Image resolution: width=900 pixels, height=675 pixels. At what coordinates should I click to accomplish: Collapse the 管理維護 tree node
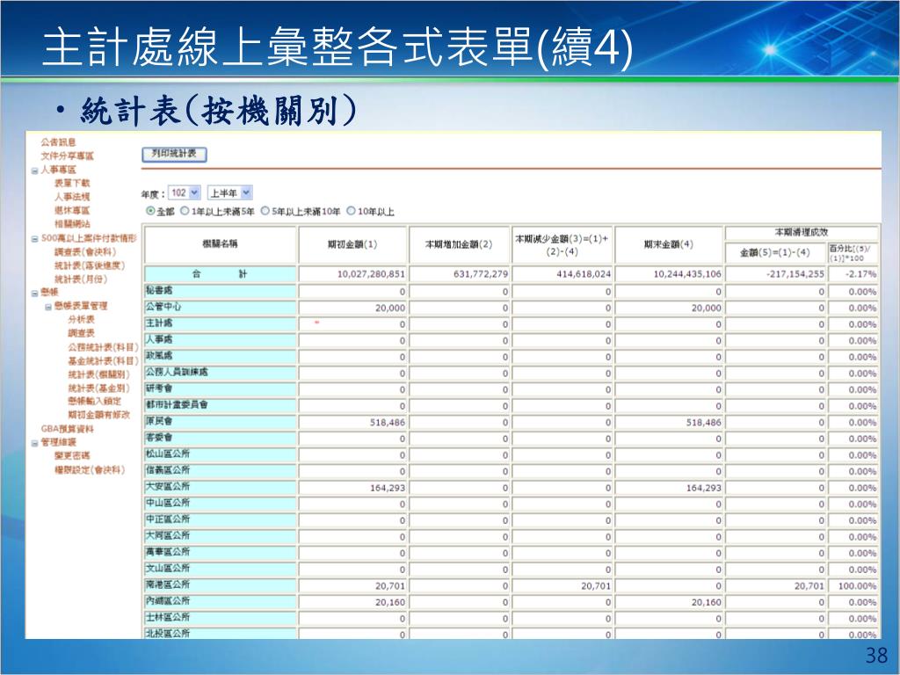[x=34, y=443]
